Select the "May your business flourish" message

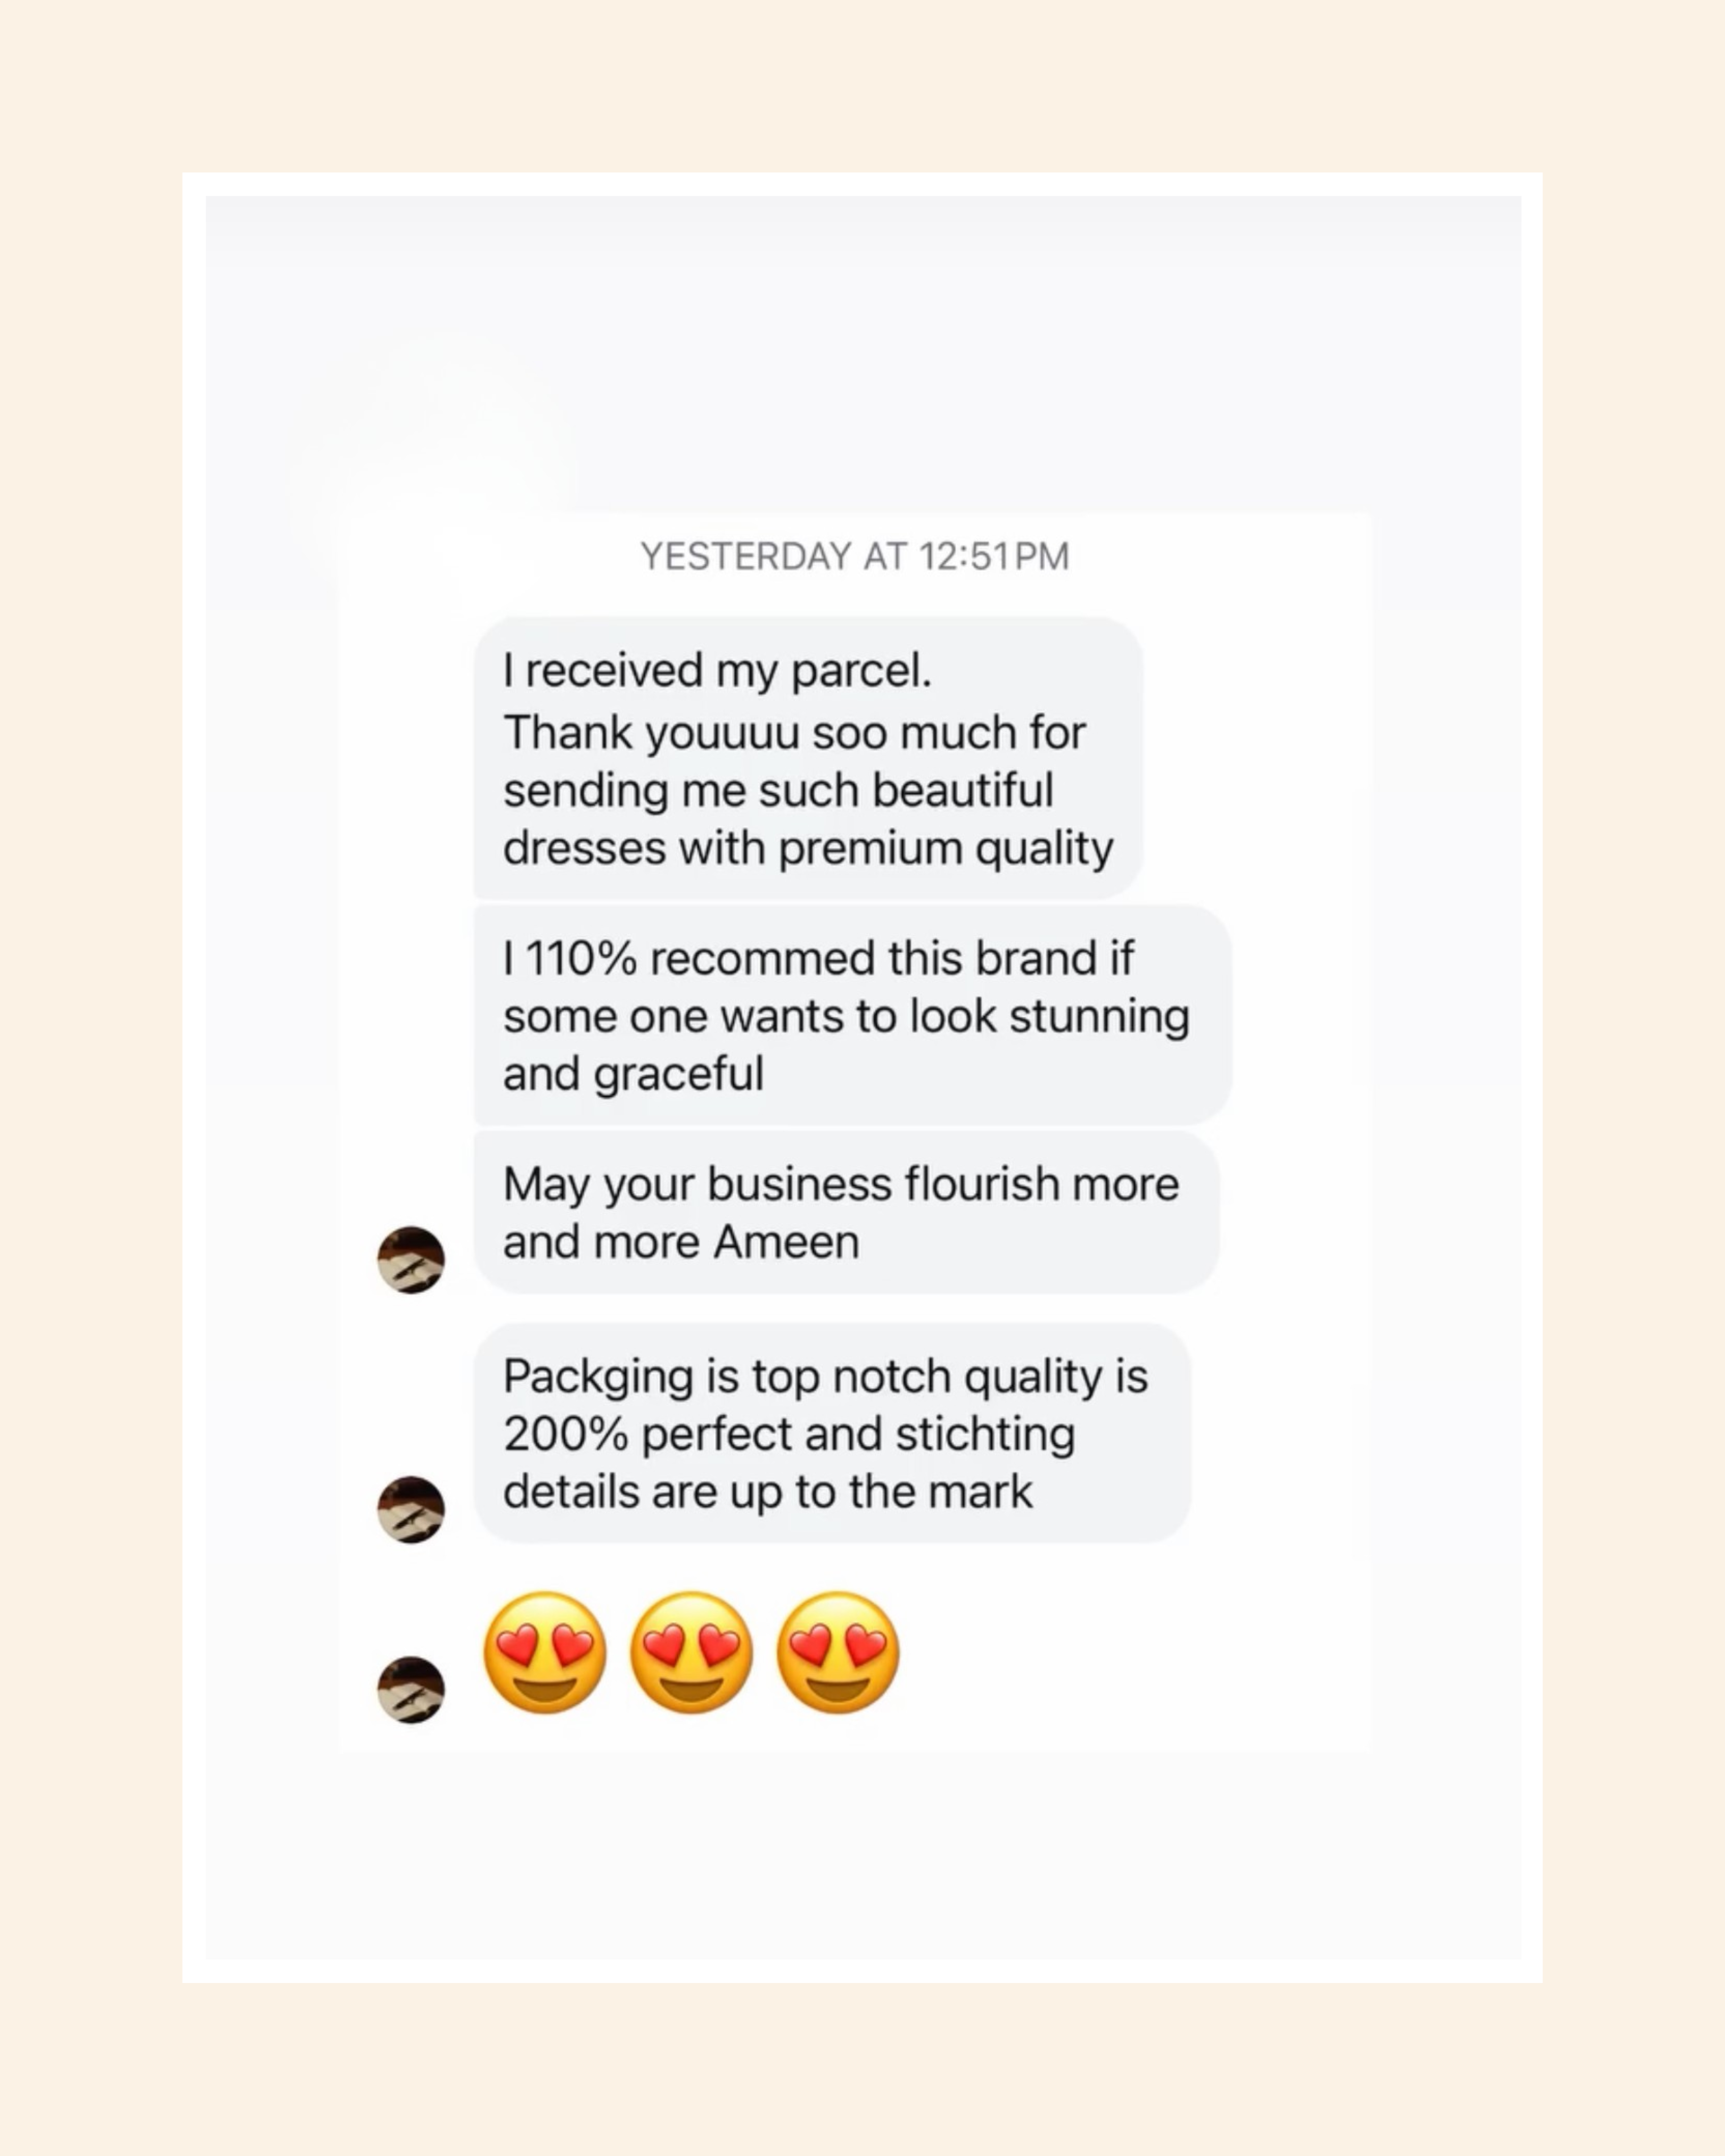click(x=846, y=1212)
